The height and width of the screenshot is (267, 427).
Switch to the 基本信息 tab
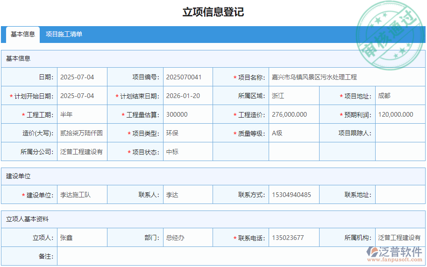[23, 34]
